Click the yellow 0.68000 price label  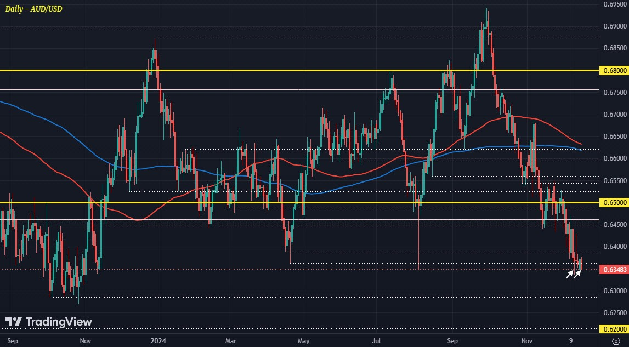[x=614, y=71]
